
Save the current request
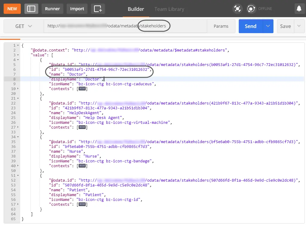coord(285,26)
